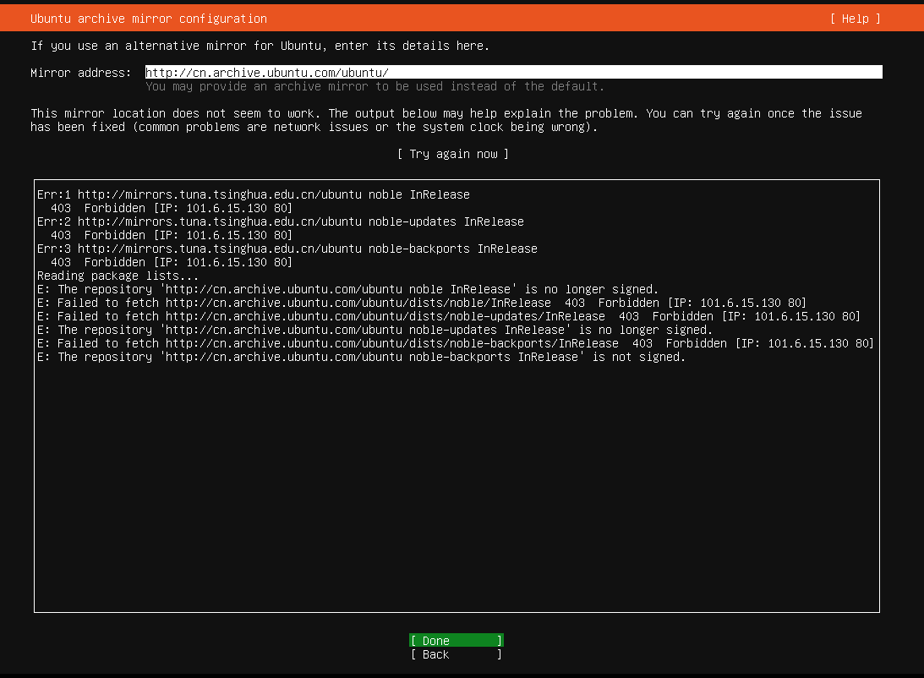Click 'This mirror location does not seem to work' text
924x678 pixels.
pos(446,120)
